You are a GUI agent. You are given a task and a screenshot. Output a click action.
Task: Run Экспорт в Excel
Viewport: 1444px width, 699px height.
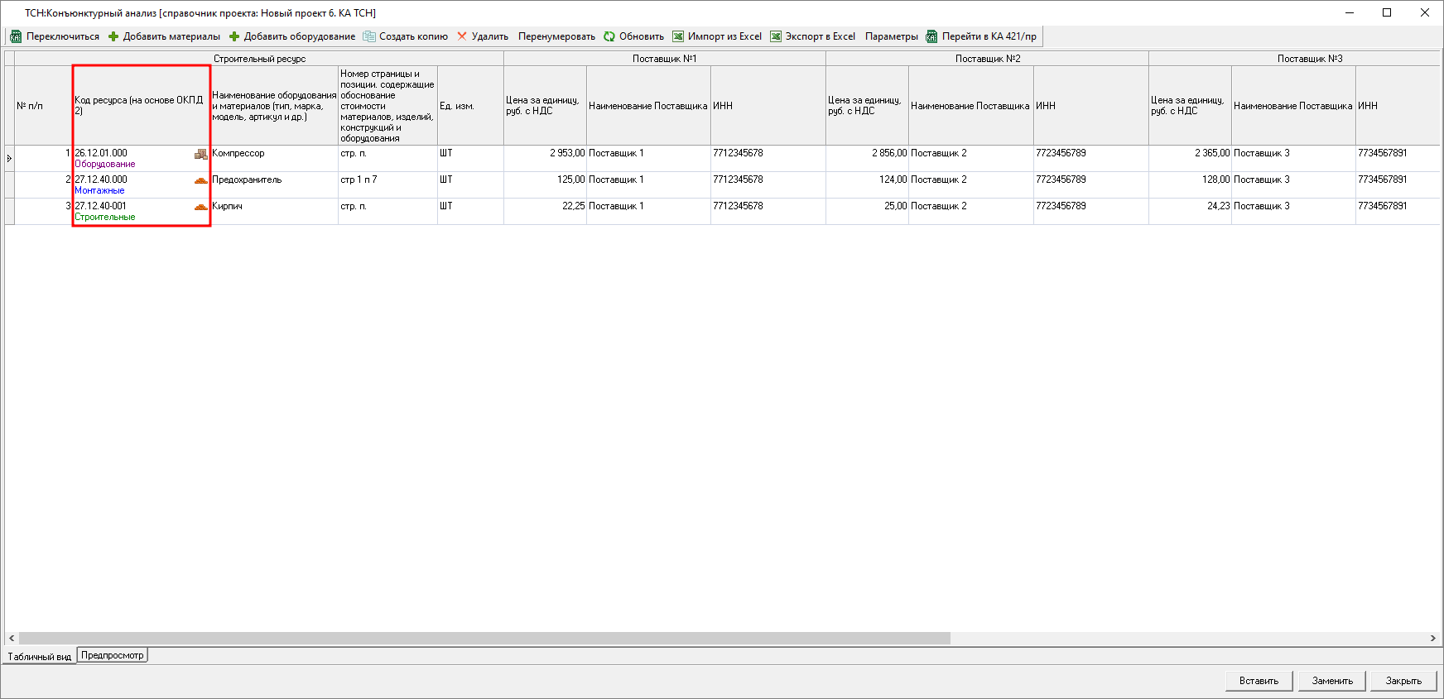click(812, 36)
